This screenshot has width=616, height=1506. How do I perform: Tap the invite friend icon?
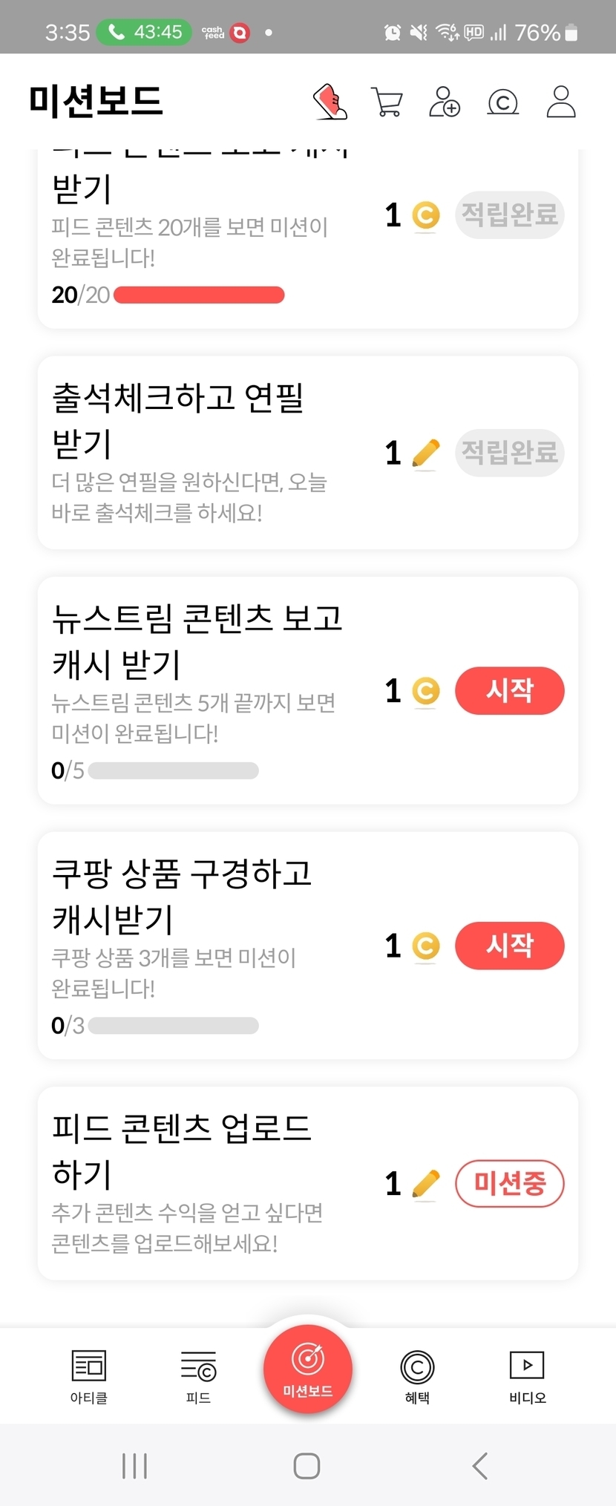445,102
